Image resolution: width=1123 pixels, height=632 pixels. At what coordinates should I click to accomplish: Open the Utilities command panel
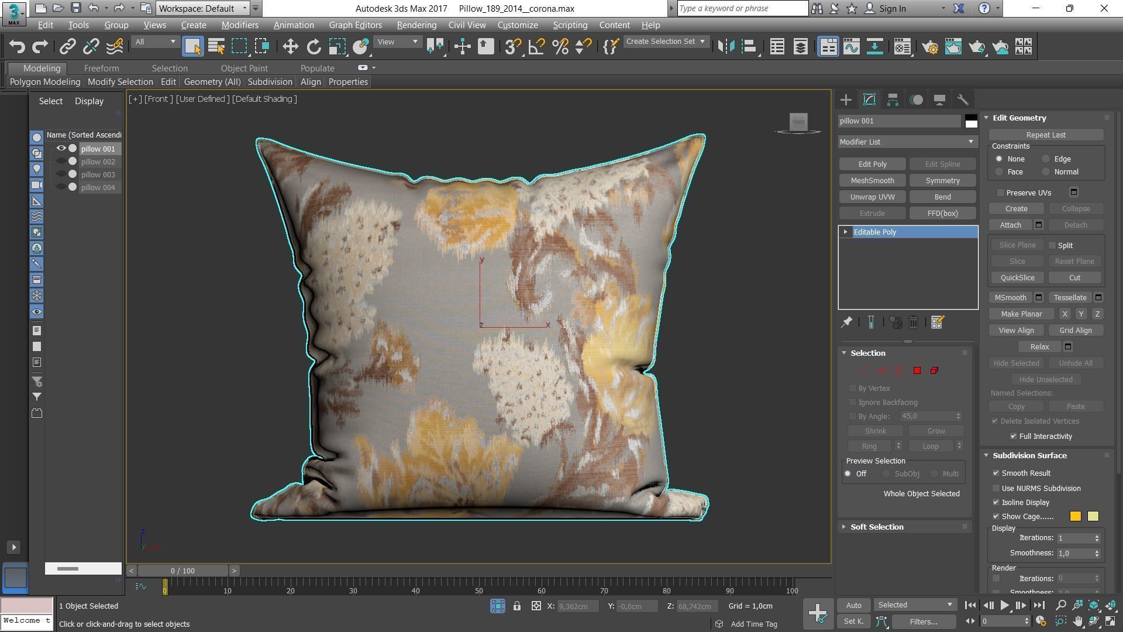pyautogui.click(x=963, y=100)
